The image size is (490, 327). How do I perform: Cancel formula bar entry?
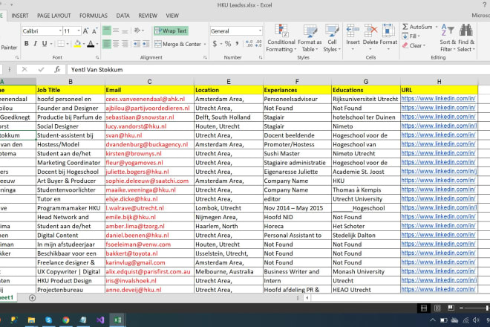(x=24, y=69)
